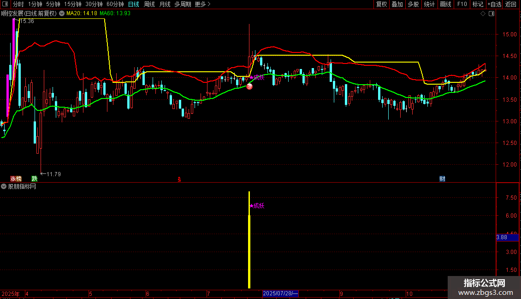Image resolution: width=521 pixels, height=299 pixels.
Task: Select the 1分钟 period
Action: [x=35, y=4]
